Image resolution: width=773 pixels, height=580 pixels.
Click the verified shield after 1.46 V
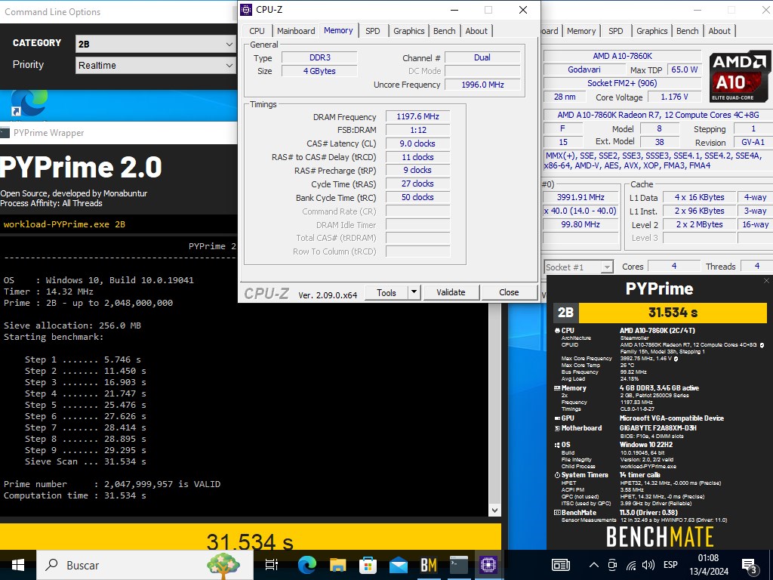pos(676,359)
